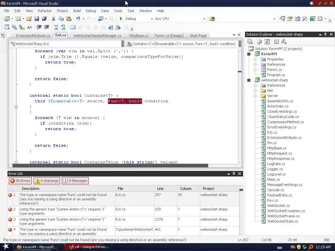Open the Find combo box dropdown arrow
This screenshot has height=251, width=335.
[x=274, y=19]
